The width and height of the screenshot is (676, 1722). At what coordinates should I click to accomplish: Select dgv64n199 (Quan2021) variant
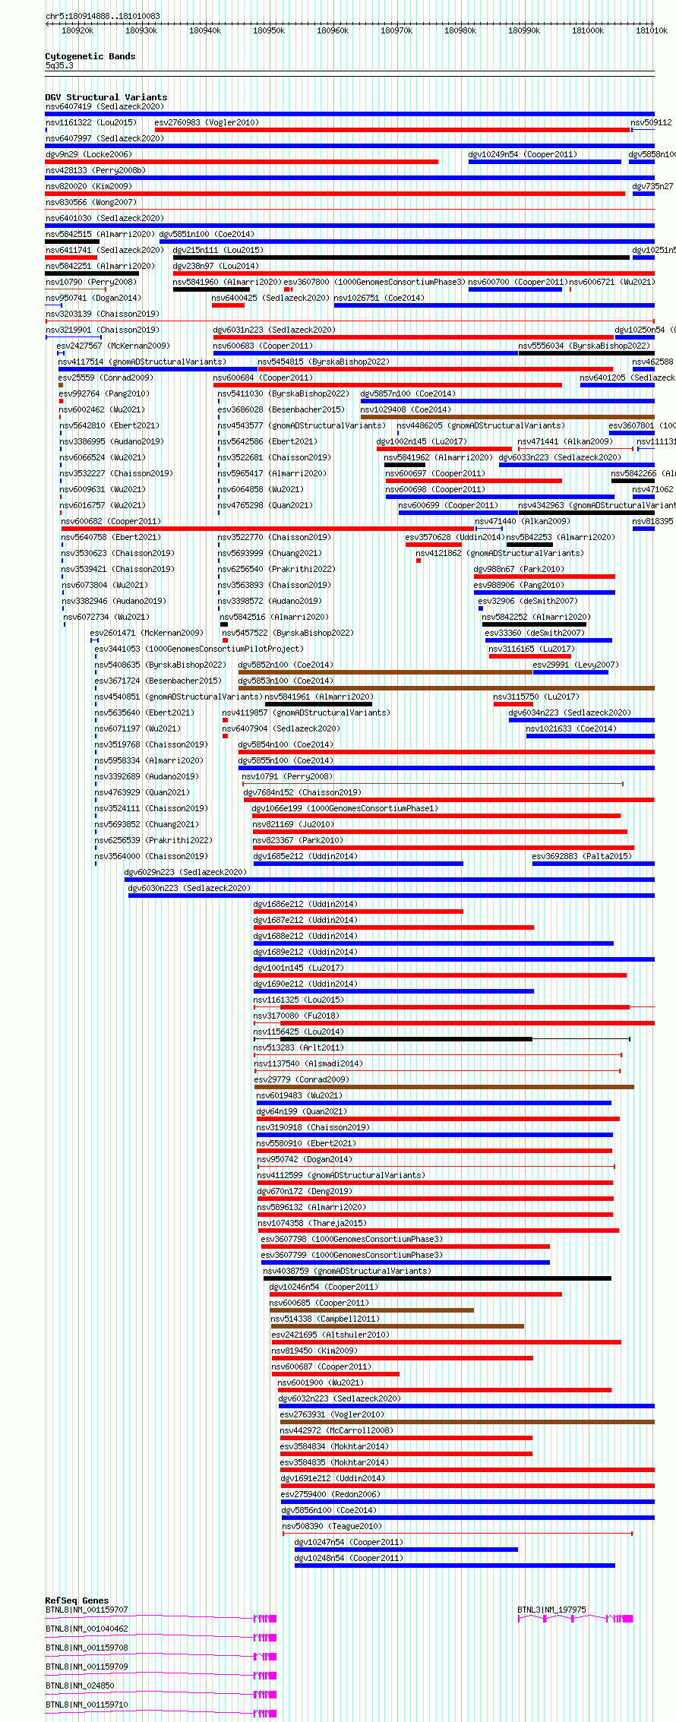[302, 1111]
